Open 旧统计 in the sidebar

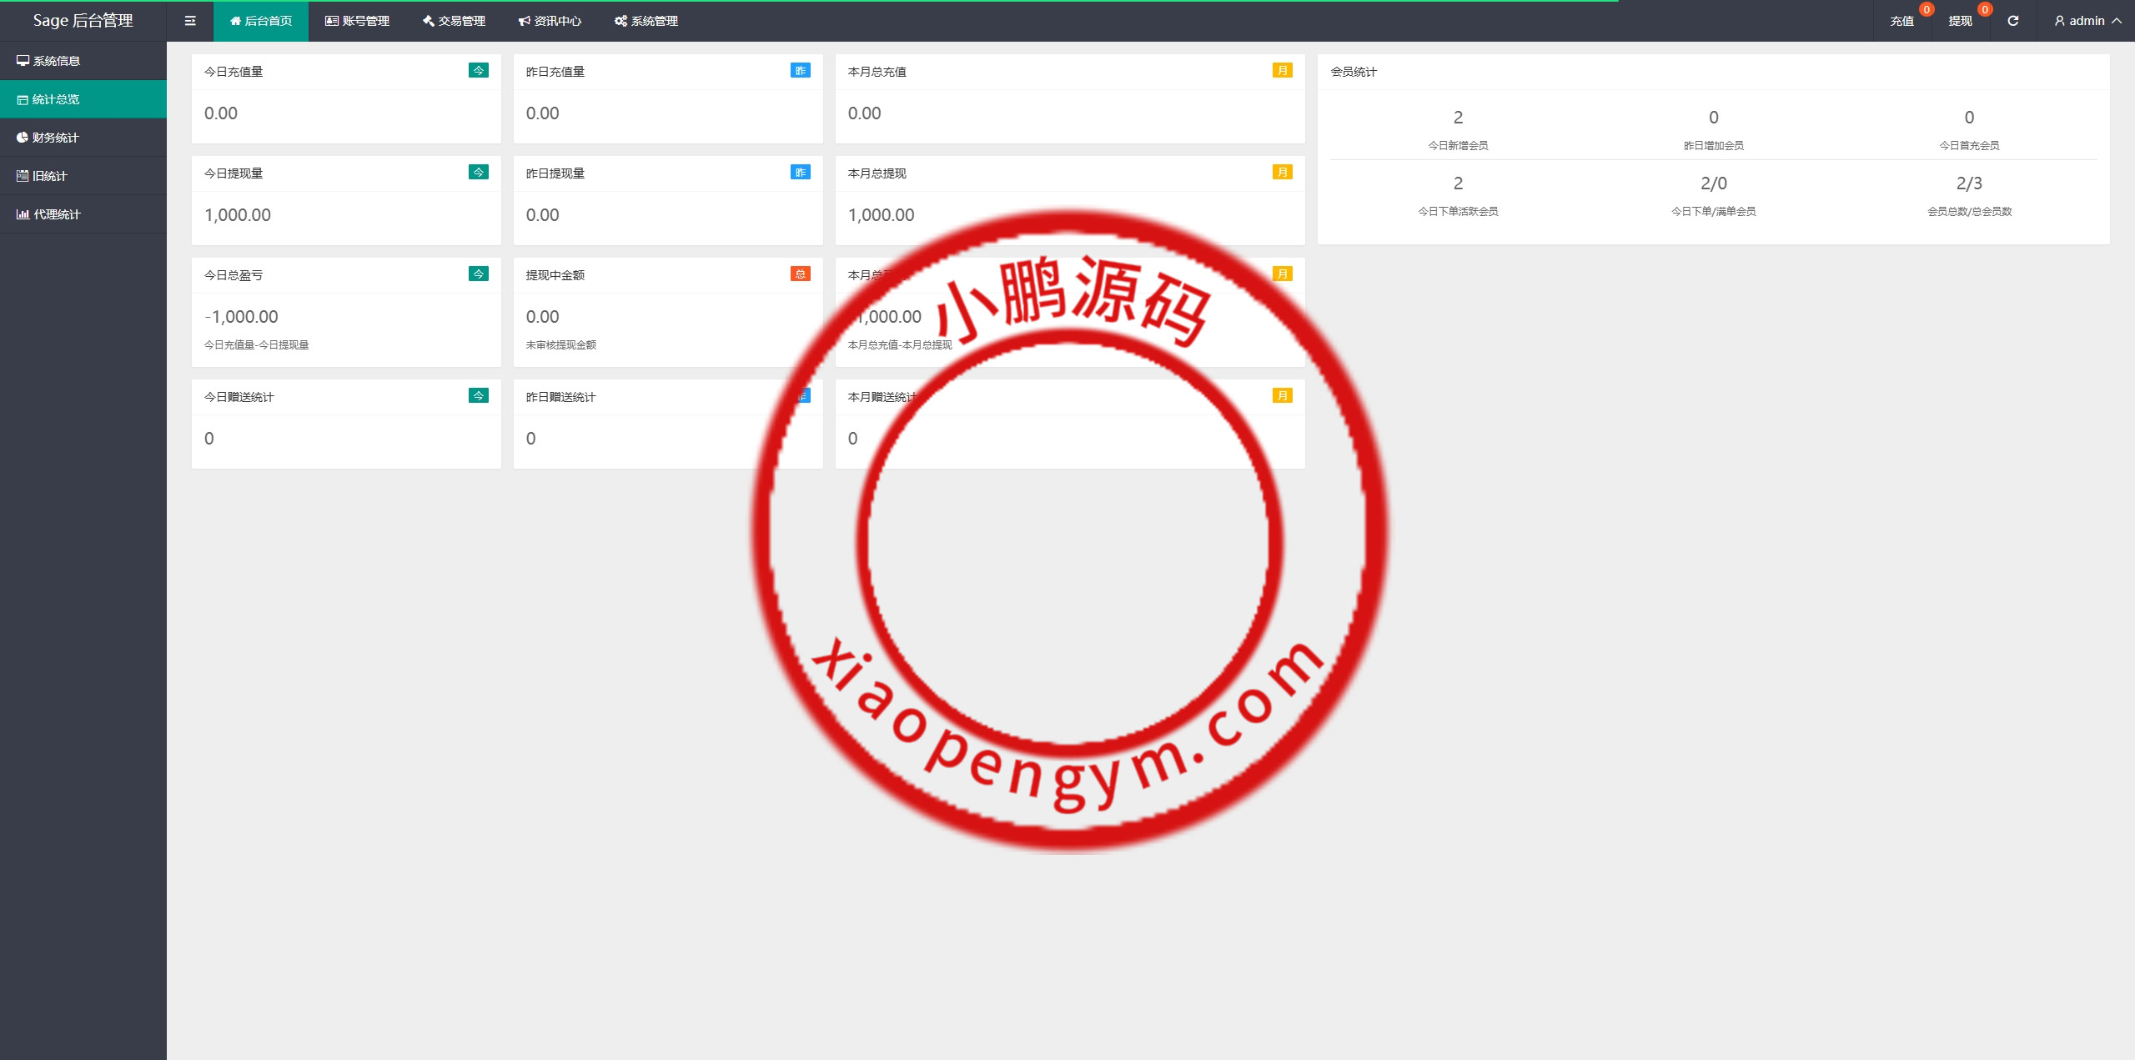pos(49,176)
